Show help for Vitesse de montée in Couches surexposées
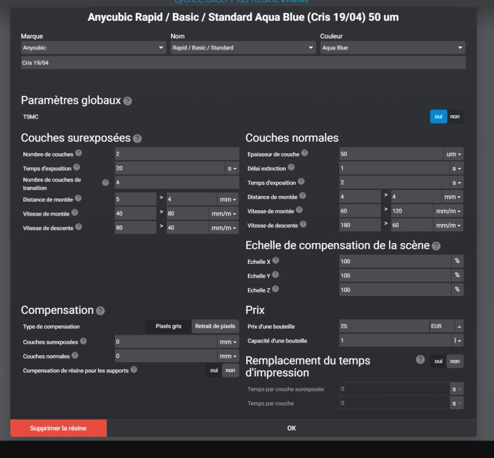This screenshot has height=458, width=494. point(74,213)
